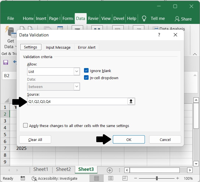
Task: Switch to the Page Layout ribbon tab
Action: [x=55, y=19]
